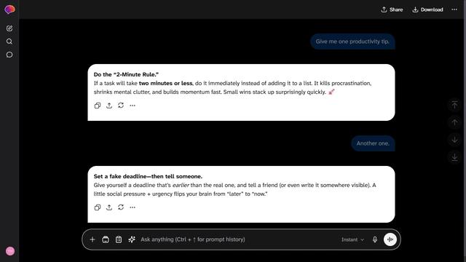Regenerate the 2-Minute Rule response
The width and height of the screenshot is (466, 262).
pos(121,106)
